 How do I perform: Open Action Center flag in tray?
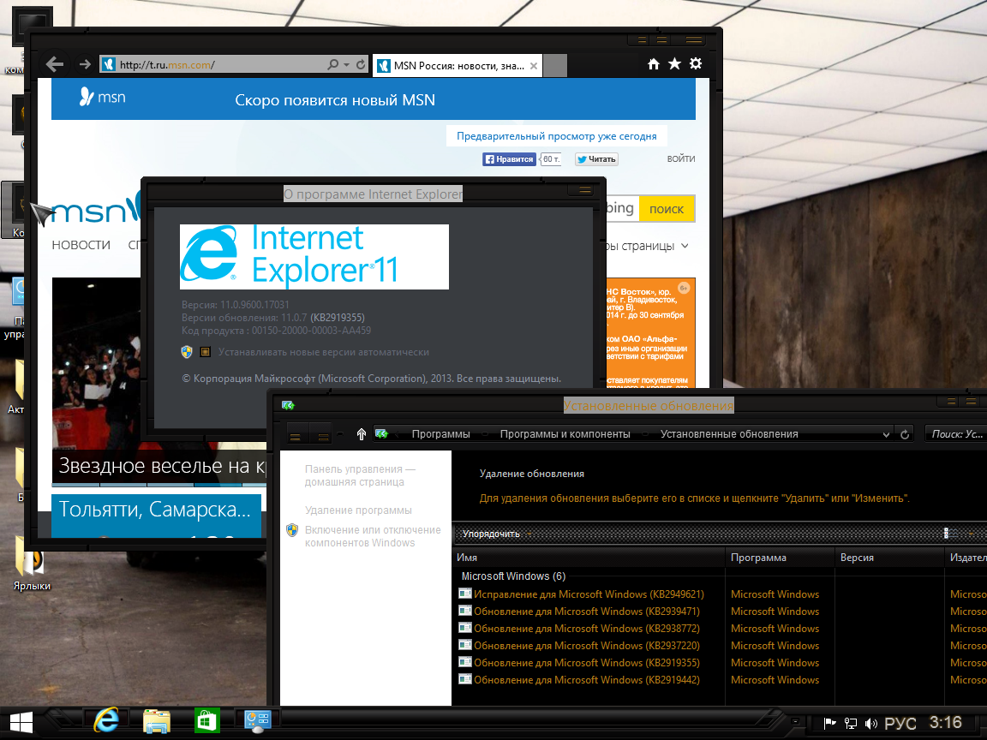[829, 724]
